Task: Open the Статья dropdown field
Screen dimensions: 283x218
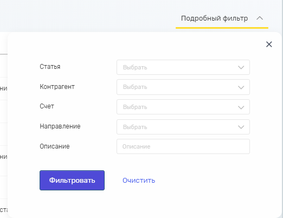Action: pos(183,67)
